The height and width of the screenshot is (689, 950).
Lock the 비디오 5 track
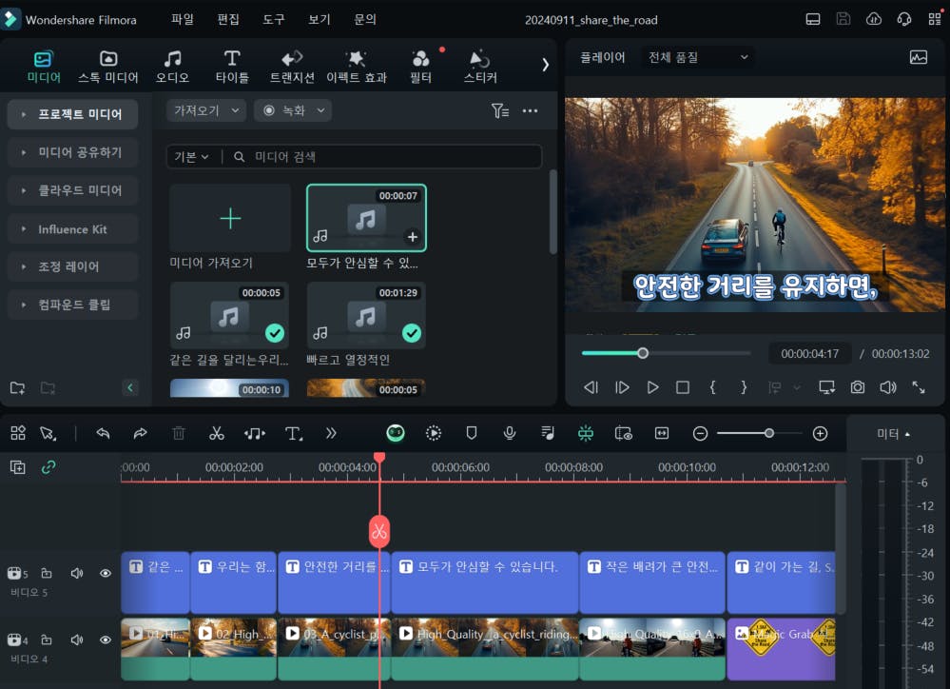point(48,572)
